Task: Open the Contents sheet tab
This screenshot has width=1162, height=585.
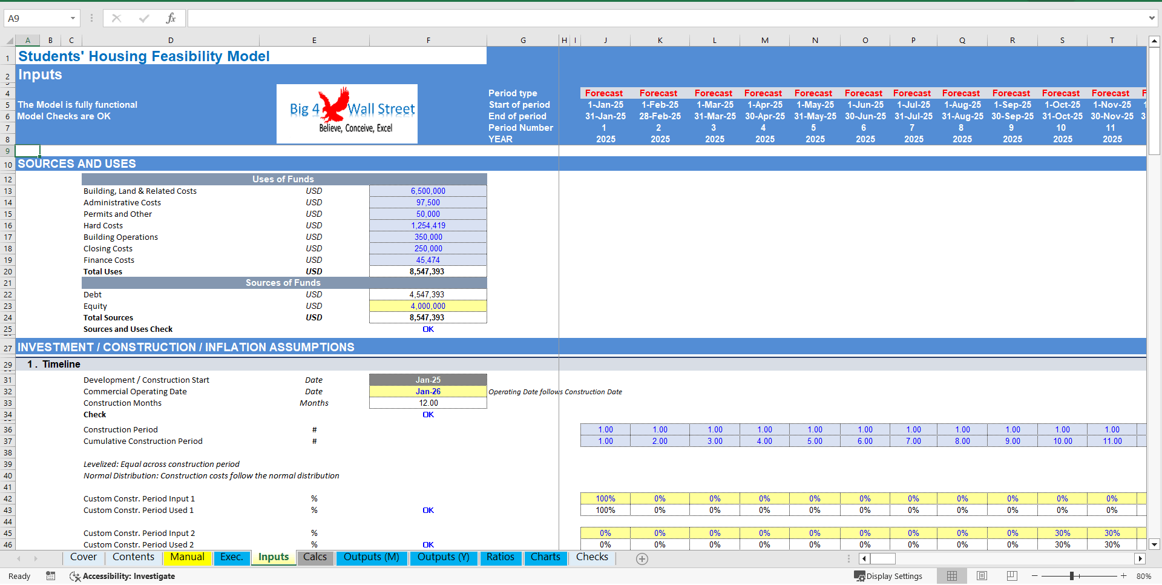Action: pyautogui.click(x=134, y=557)
